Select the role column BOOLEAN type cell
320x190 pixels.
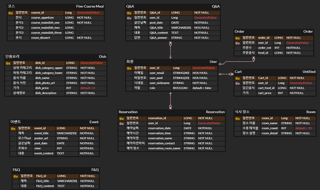(x=182, y=88)
